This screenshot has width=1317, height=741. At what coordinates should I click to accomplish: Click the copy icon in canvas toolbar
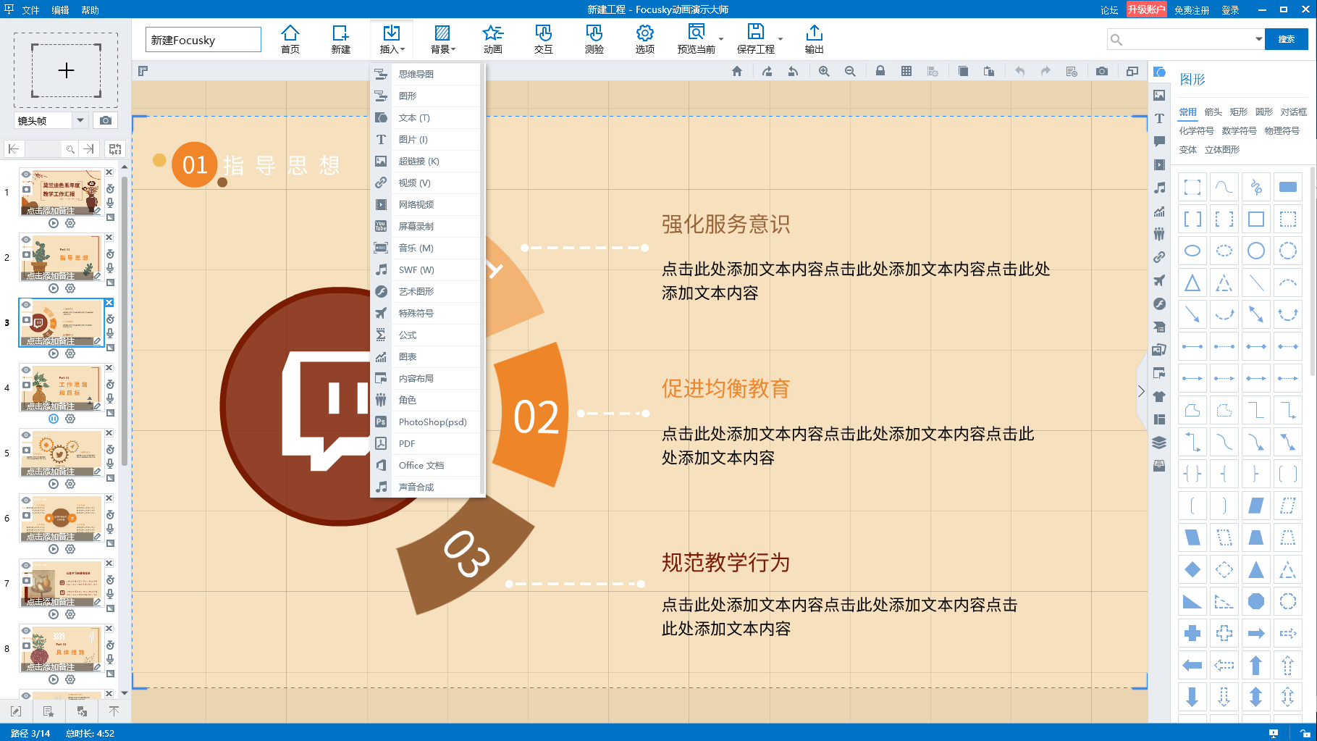tap(963, 71)
